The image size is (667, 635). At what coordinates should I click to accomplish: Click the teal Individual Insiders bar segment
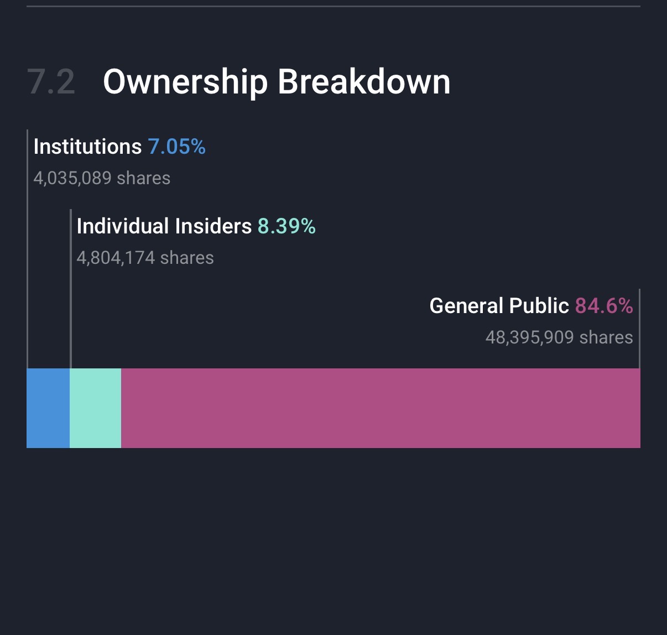[x=95, y=408]
